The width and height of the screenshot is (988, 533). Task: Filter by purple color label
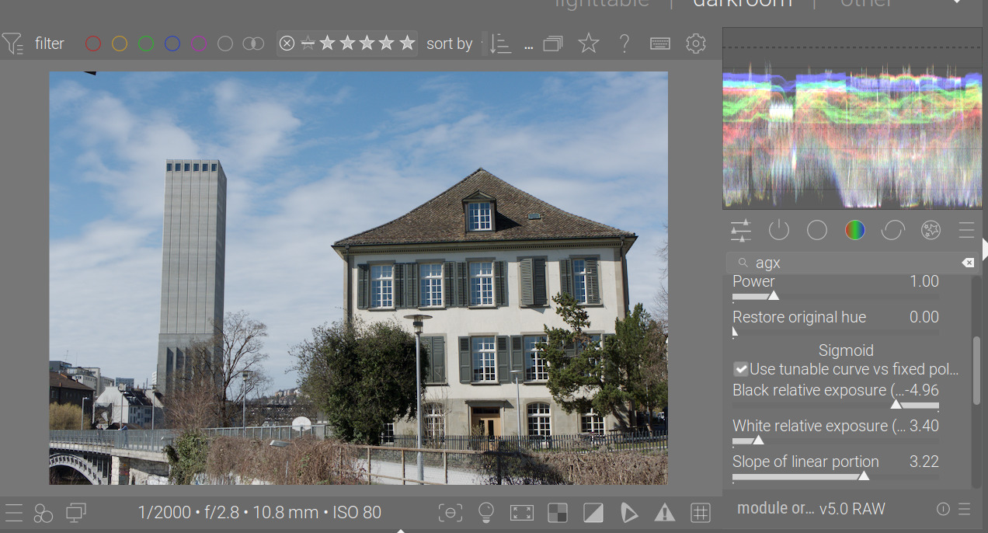tap(199, 44)
